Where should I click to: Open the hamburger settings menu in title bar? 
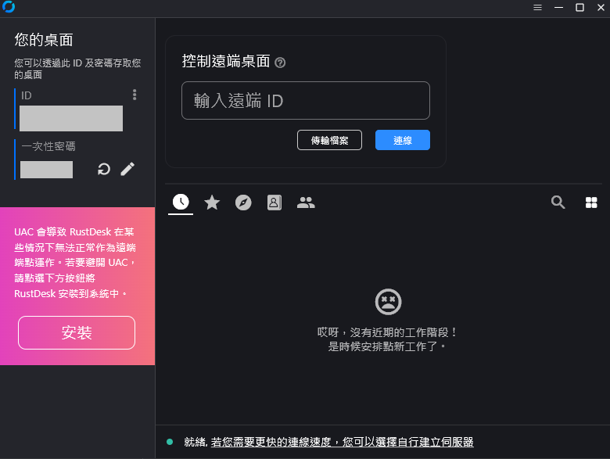(x=537, y=7)
